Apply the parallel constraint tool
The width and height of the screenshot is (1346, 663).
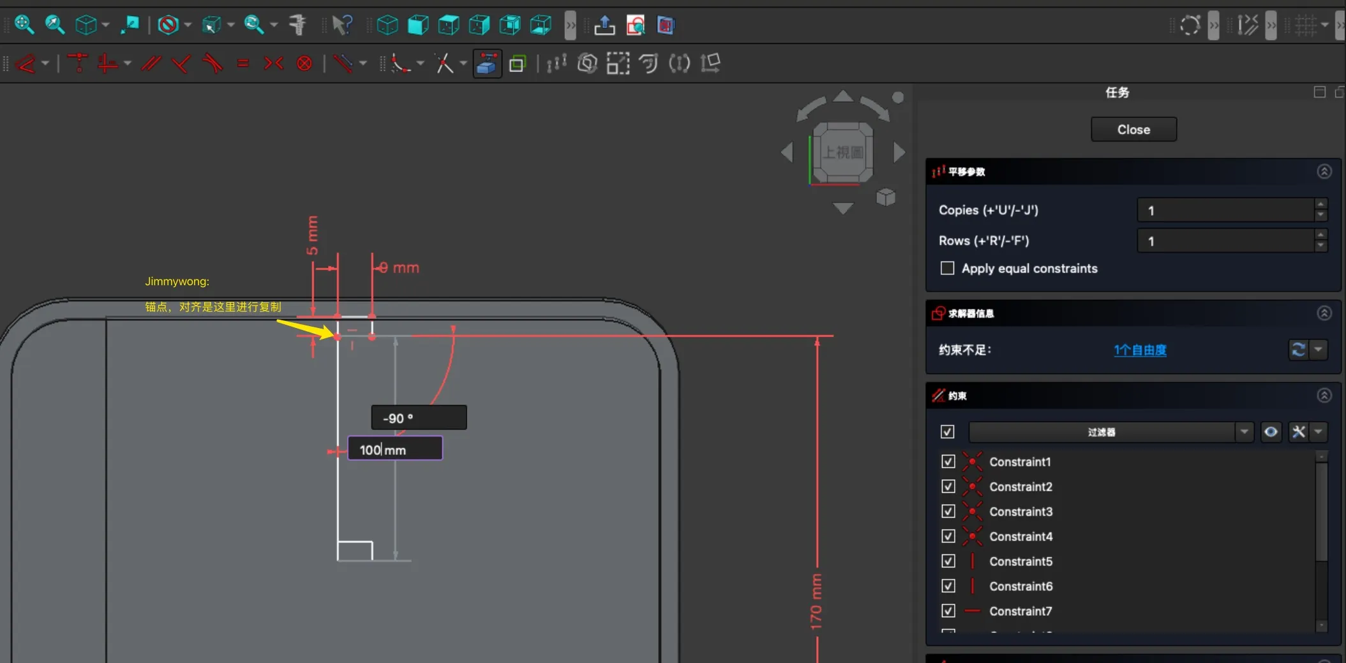[151, 63]
